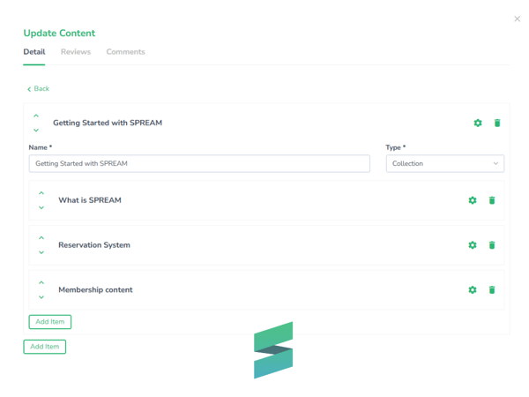Go back using the Back link
529x397 pixels.
[38, 89]
